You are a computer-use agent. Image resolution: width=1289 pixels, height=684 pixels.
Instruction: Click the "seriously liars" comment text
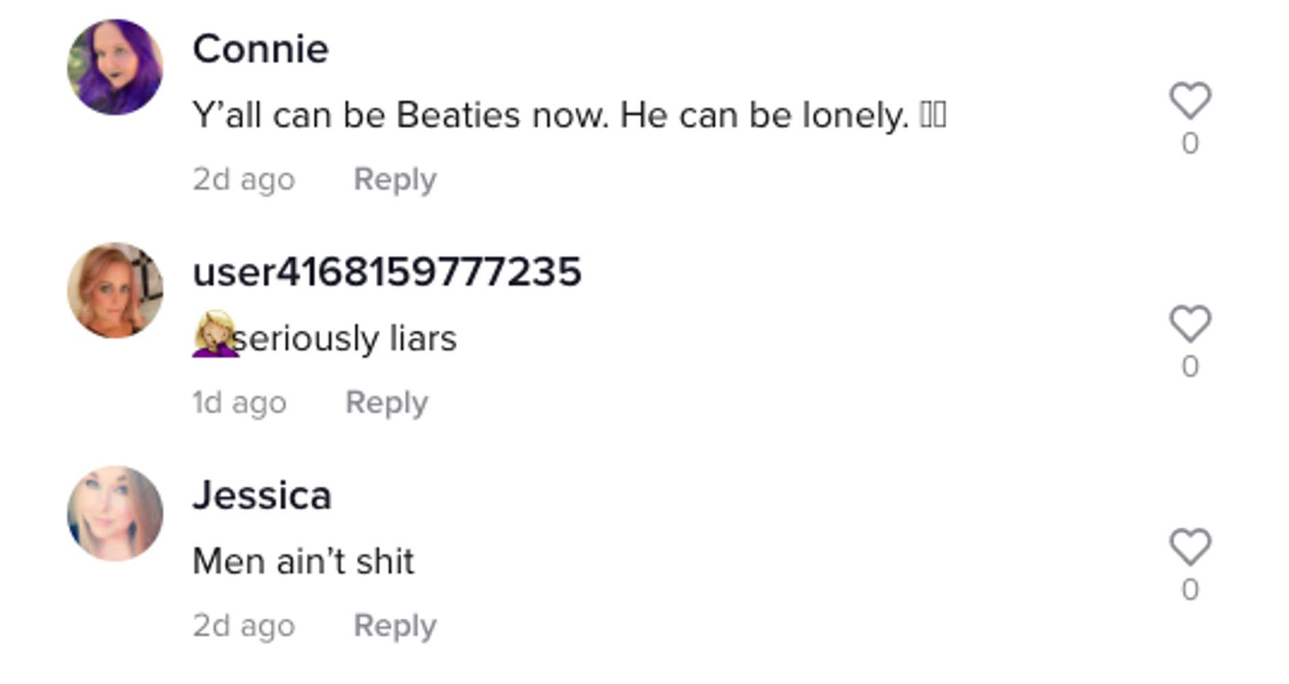pyautogui.click(x=345, y=339)
